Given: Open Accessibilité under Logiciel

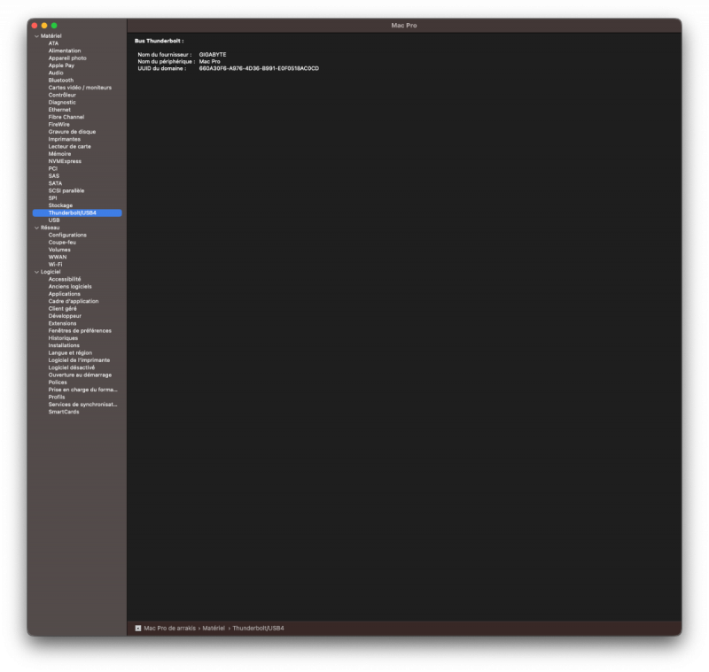Looking at the screenshot, I should pos(65,280).
